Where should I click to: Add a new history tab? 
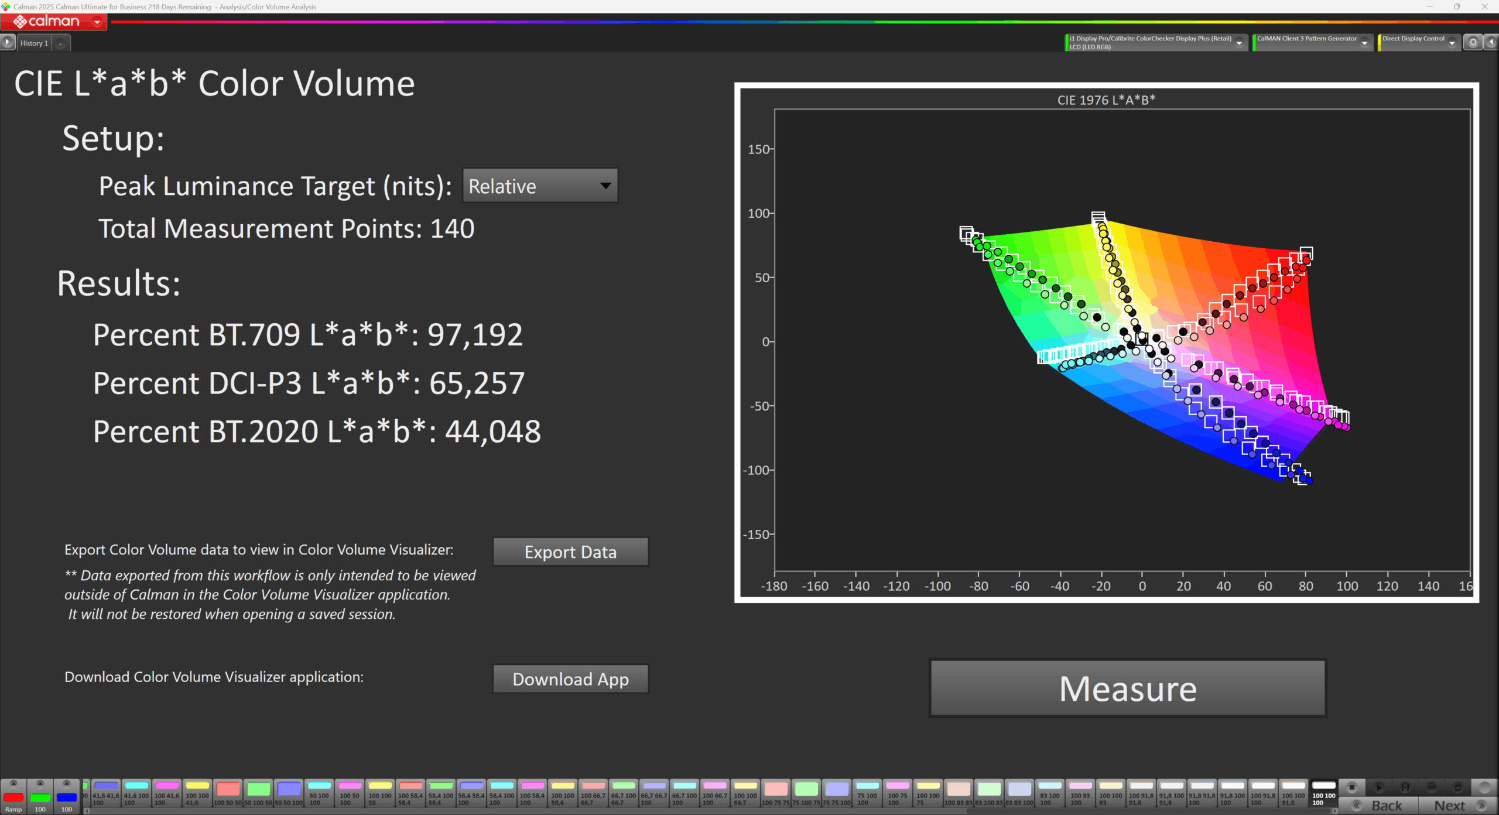(x=60, y=43)
